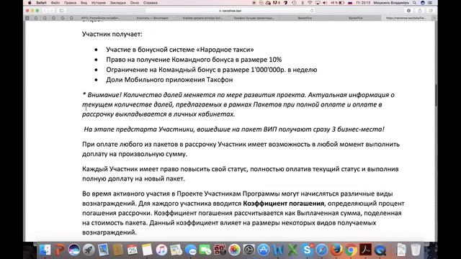Viewport: 461px width, 259px height.
Task: Open the Trash in the Dock
Action: click(416, 250)
